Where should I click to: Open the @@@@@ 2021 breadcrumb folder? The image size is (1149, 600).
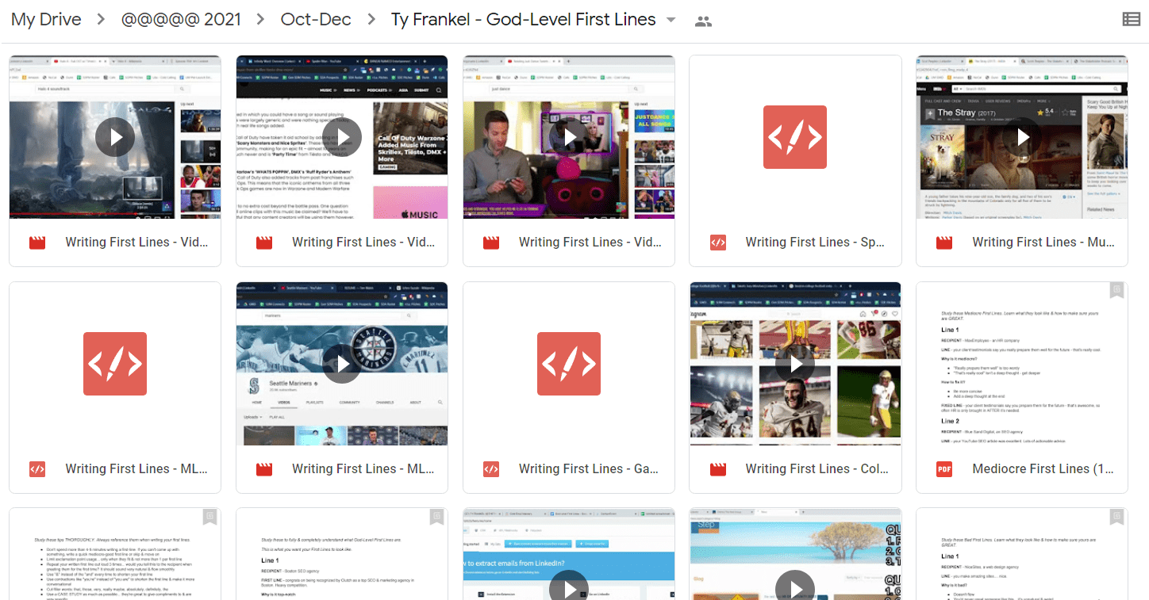(x=181, y=20)
